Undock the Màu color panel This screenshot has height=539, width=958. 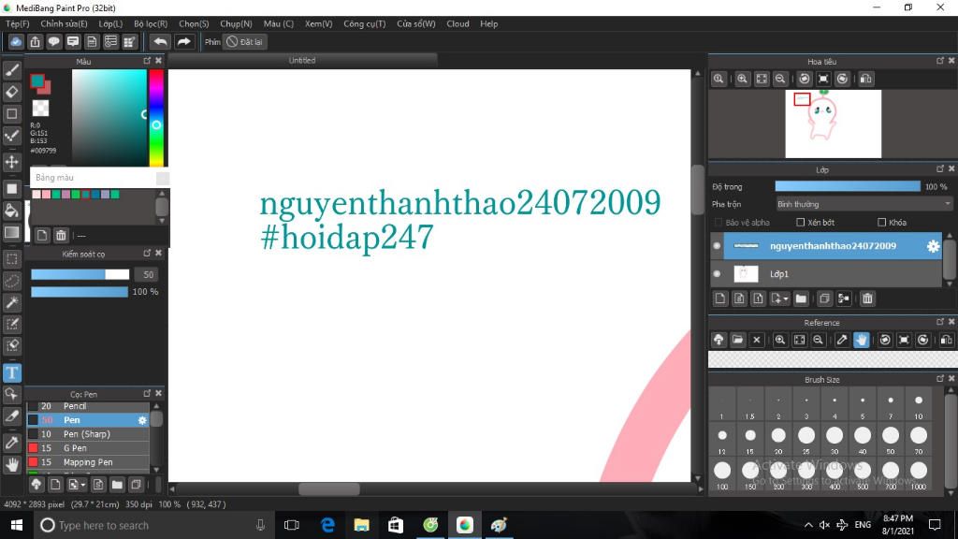click(147, 61)
